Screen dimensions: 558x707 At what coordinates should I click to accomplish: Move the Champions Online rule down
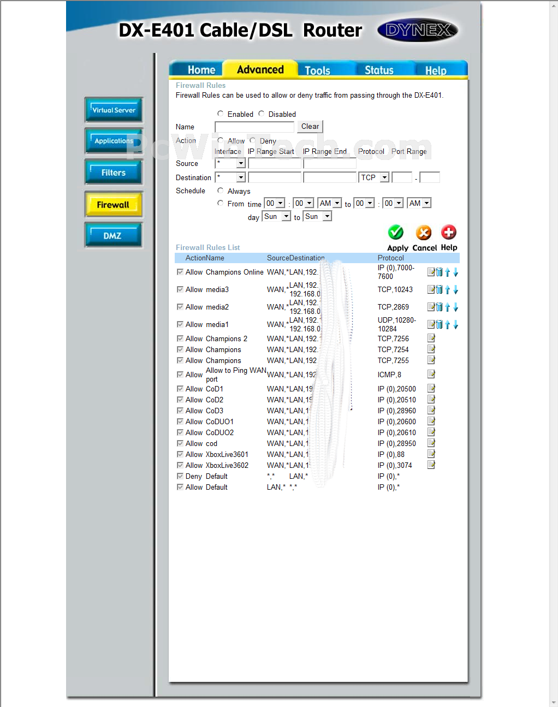coord(456,272)
